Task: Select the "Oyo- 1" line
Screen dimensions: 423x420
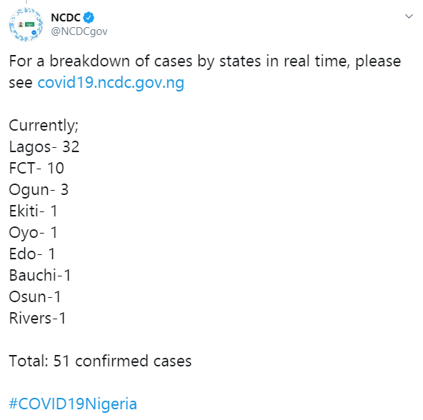Action: [x=33, y=233]
